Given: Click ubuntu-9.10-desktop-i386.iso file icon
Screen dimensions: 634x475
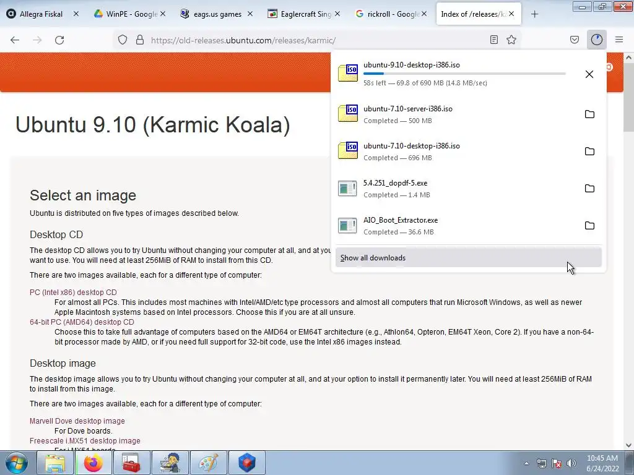Looking at the screenshot, I should [x=348, y=73].
